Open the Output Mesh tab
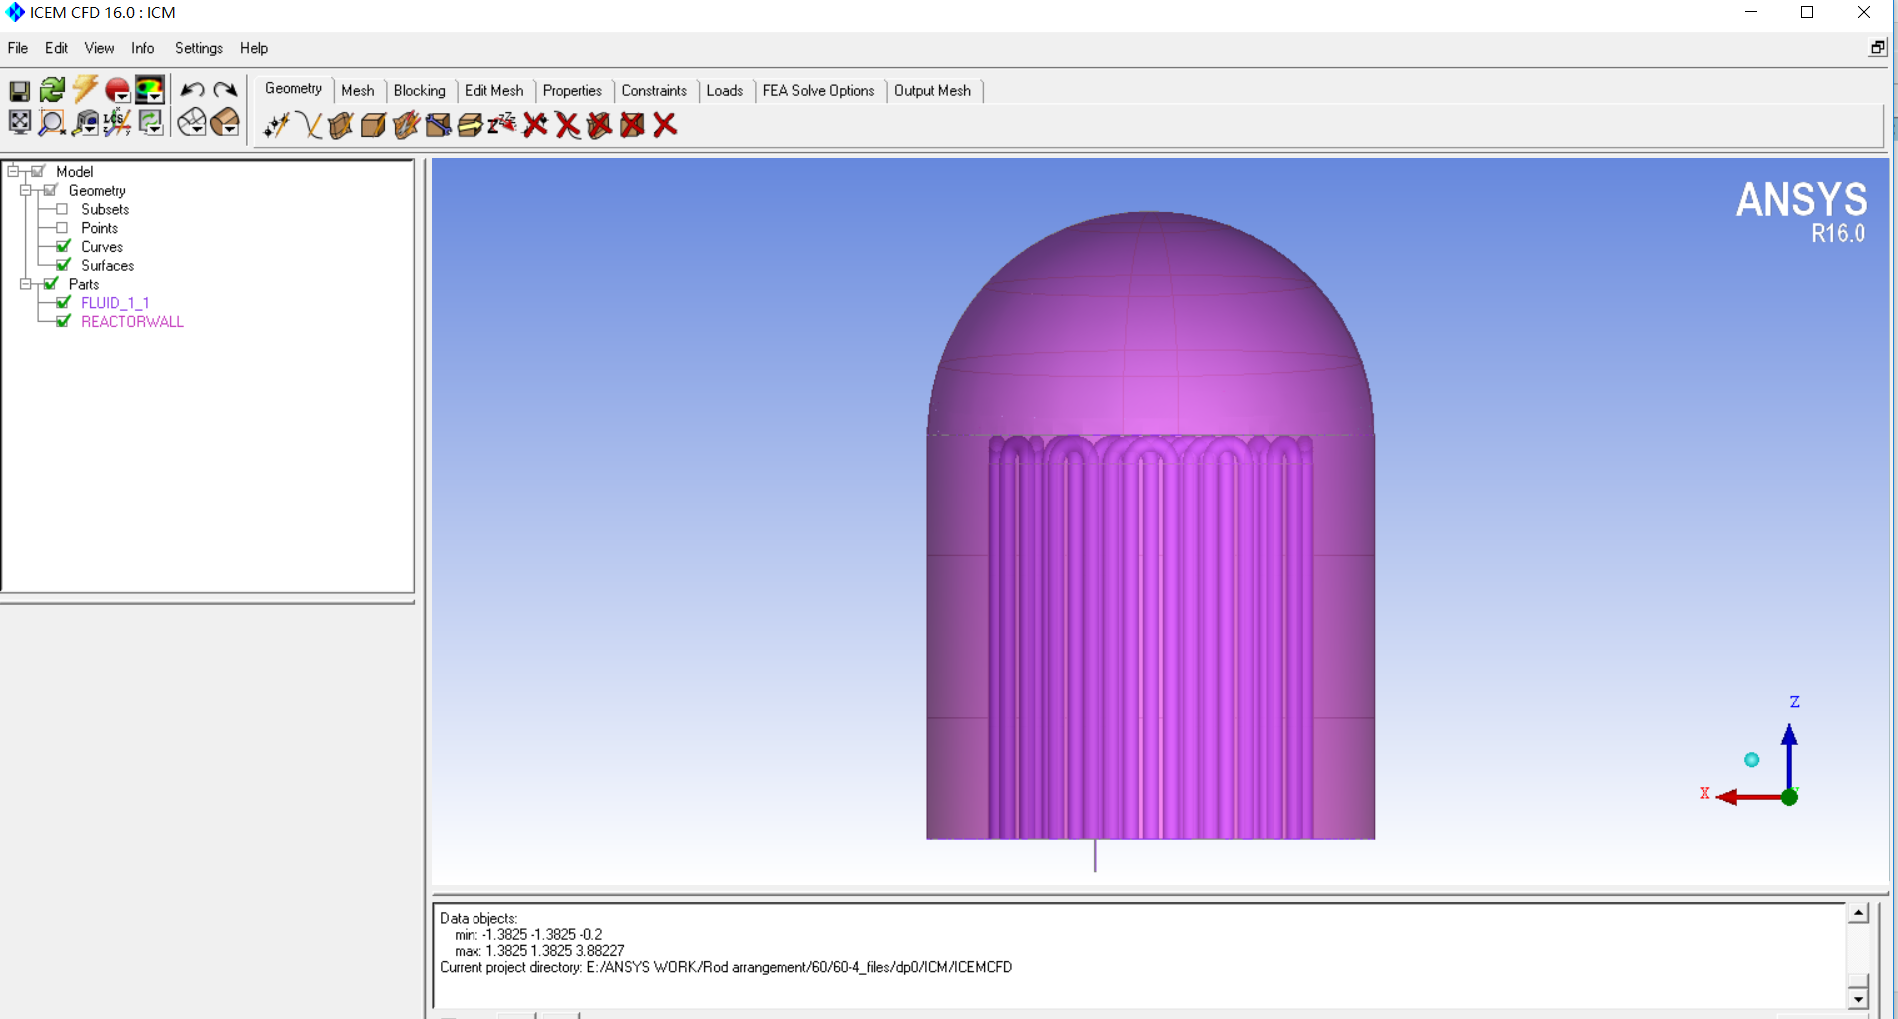 click(x=931, y=90)
